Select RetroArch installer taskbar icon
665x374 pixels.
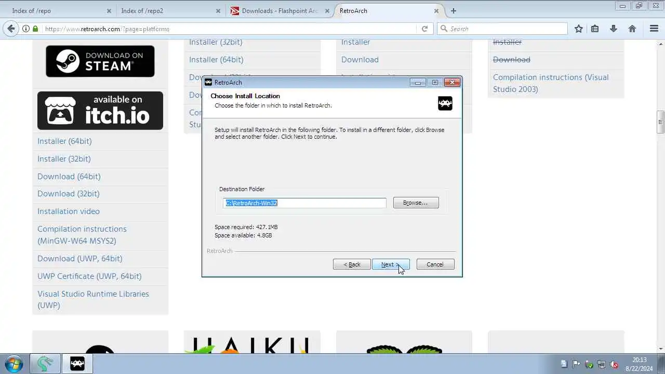[x=77, y=363]
